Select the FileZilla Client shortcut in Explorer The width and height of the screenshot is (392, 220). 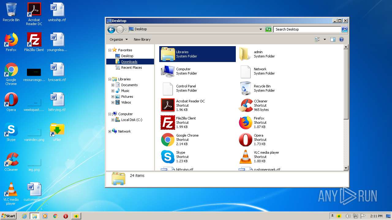[178, 123]
